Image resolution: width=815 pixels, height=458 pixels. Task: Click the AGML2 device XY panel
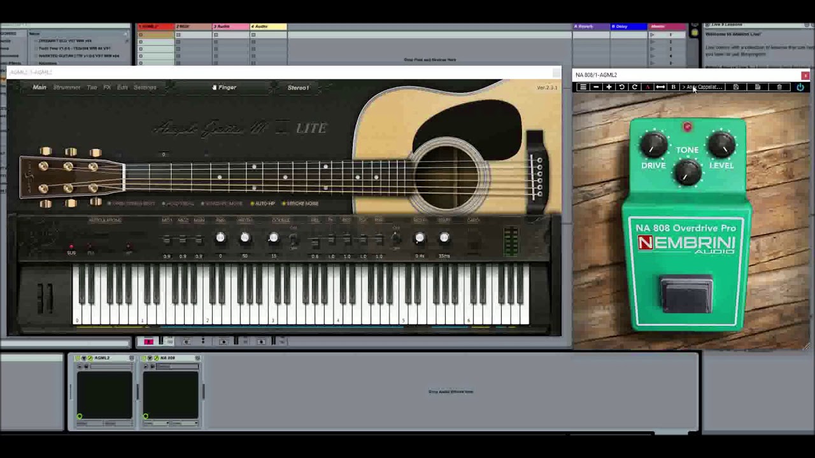(104, 396)
